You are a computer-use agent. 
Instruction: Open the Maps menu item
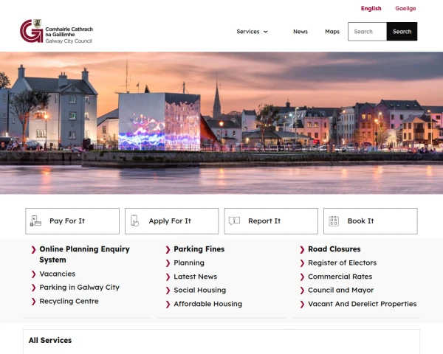pos(332,32)
